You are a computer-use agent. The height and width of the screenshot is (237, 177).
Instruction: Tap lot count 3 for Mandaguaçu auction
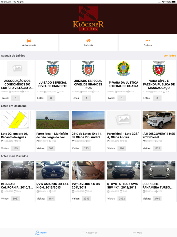click(157, 98)
